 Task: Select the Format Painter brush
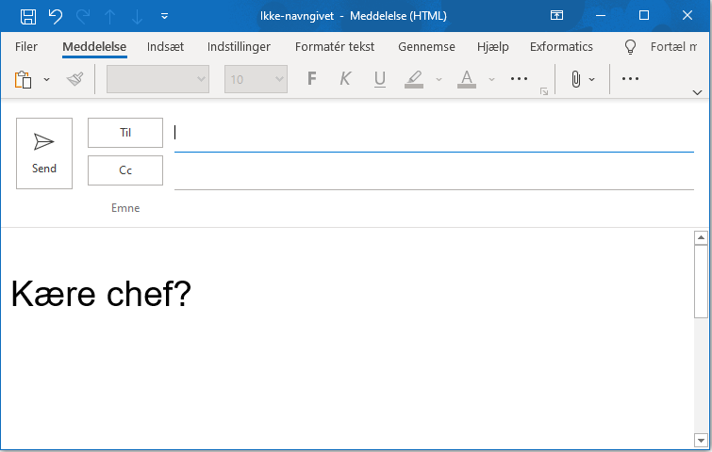click(x=75, y=80)
